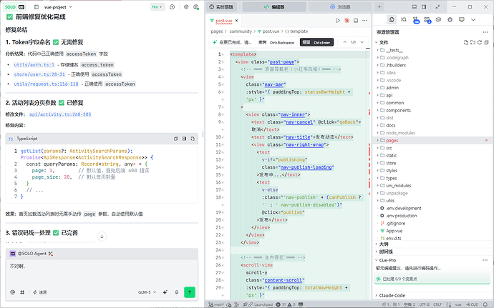Keep changes with 保留 button

[x=316, y=42]
